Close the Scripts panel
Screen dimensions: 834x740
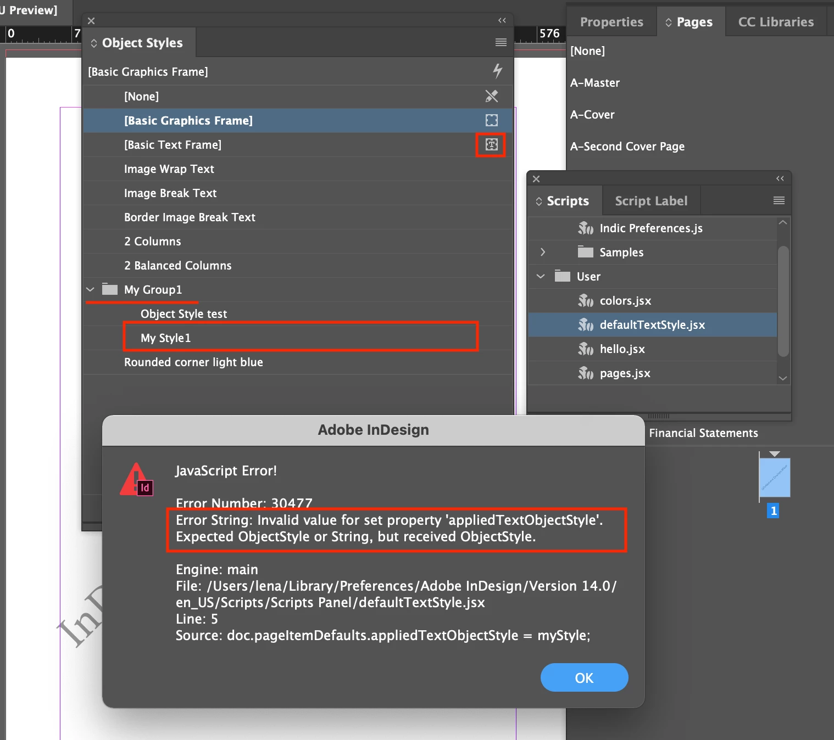coord(536,179)
